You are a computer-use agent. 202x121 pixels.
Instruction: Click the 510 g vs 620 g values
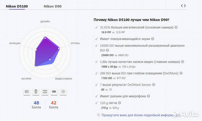coord(110,108)
